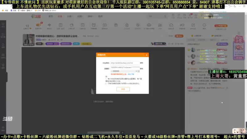Click the left arrow of the stream key scrollbar
The image size is (247, 139).
click(112, 71)
